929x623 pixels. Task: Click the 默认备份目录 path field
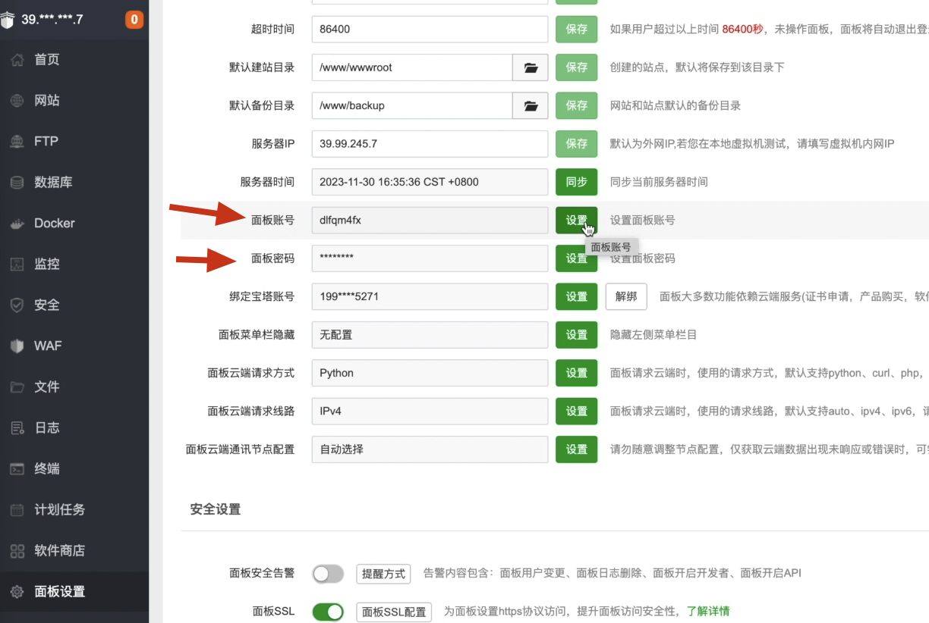(412, 106)
